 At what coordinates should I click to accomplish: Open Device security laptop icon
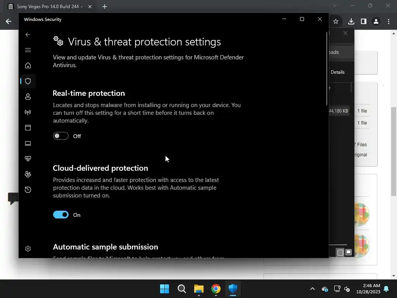(28, 143)
